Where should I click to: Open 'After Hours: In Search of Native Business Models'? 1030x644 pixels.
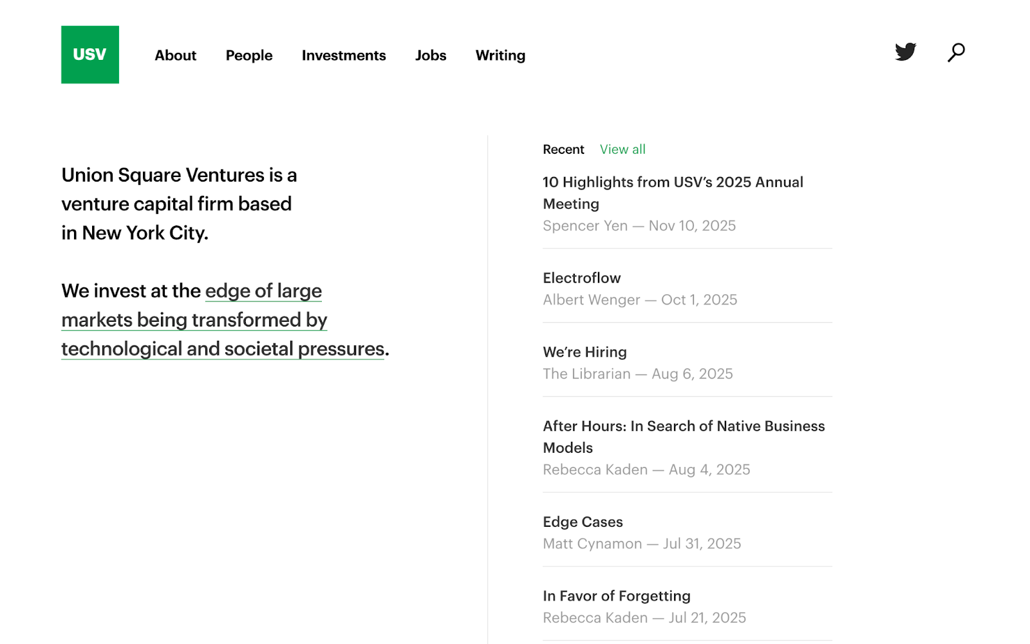(684, 437)
